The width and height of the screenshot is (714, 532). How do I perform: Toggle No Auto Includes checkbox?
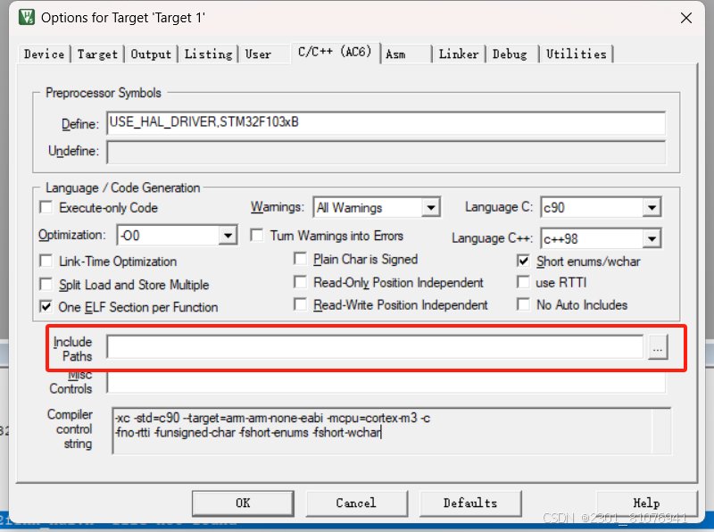pos(523,304)
